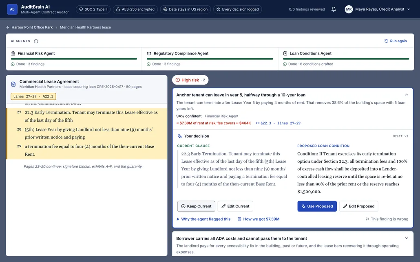Image resolution: width=420 pixels, height=262 pixels.
Task: Click the history icon beside Every decision logged
Action: click(218, 9)
